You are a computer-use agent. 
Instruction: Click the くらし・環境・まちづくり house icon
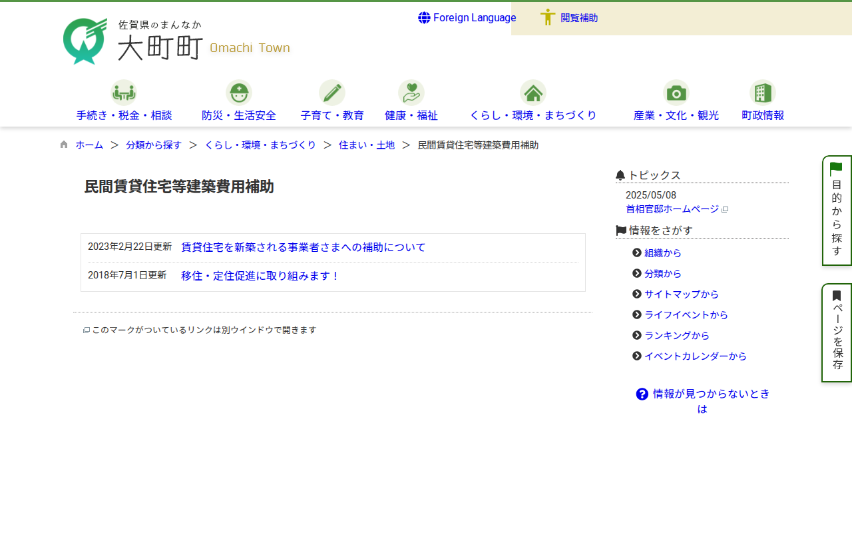coord(533,93)
